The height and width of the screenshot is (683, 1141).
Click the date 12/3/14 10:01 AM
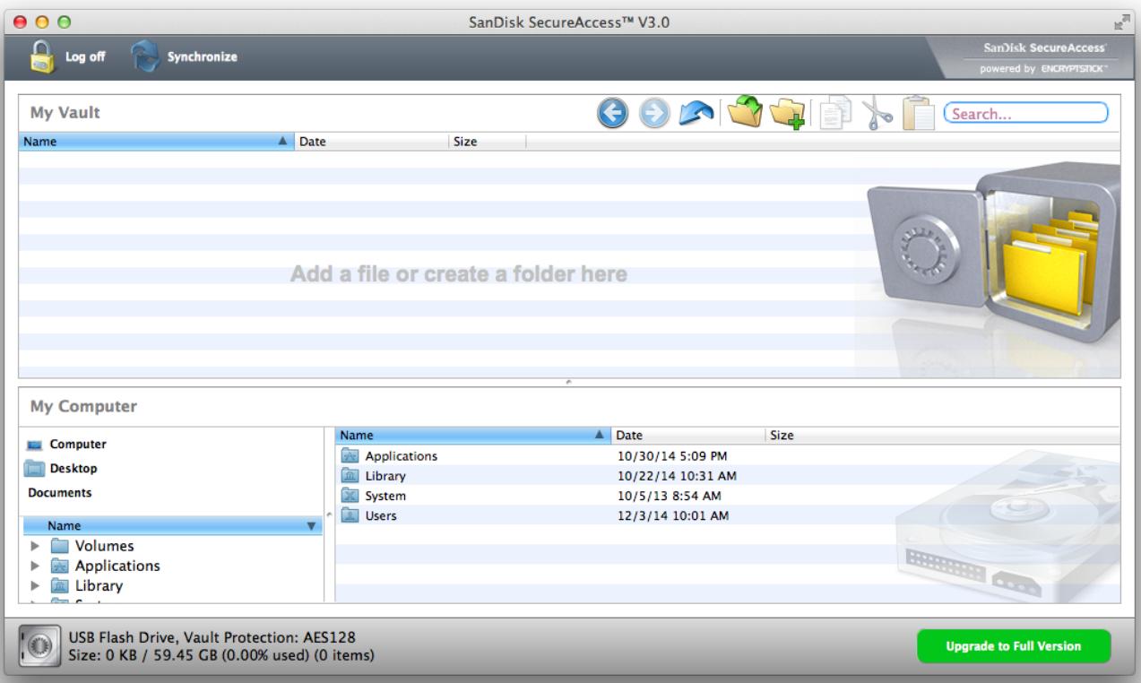tap(672, 515)
